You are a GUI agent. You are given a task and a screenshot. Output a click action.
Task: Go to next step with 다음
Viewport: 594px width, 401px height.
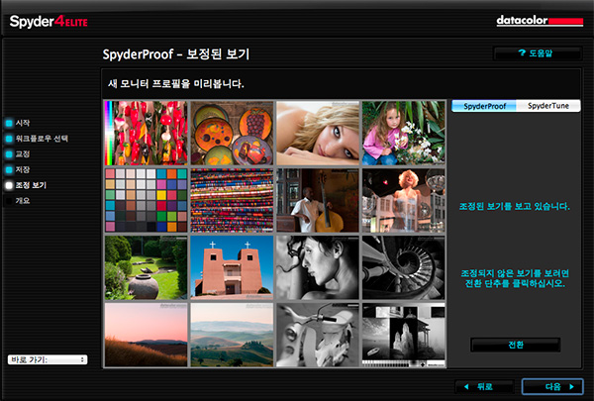[x=551, y=385]
